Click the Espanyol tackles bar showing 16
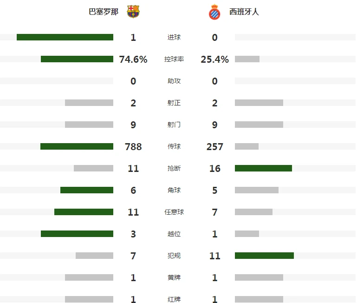 coord(263,168)
